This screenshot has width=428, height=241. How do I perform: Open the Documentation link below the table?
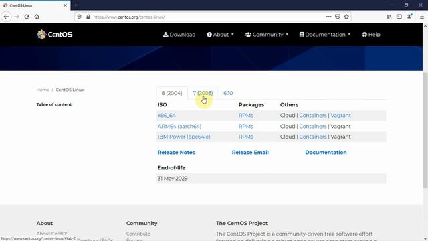pos(326,153)
